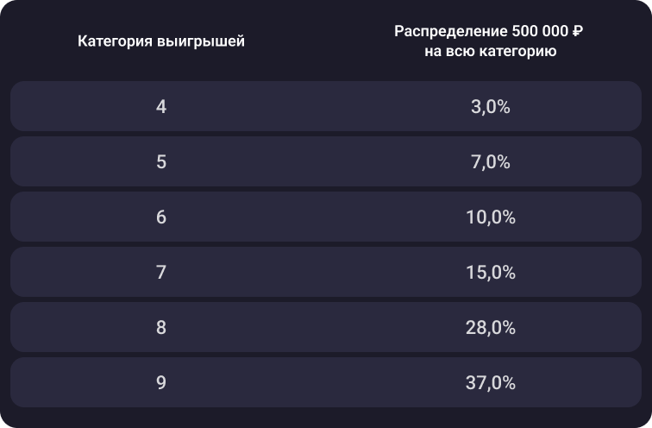Screen dimensions: 652x428
Task: Highlight the entire row containing 10,0%
Action: 326,217
